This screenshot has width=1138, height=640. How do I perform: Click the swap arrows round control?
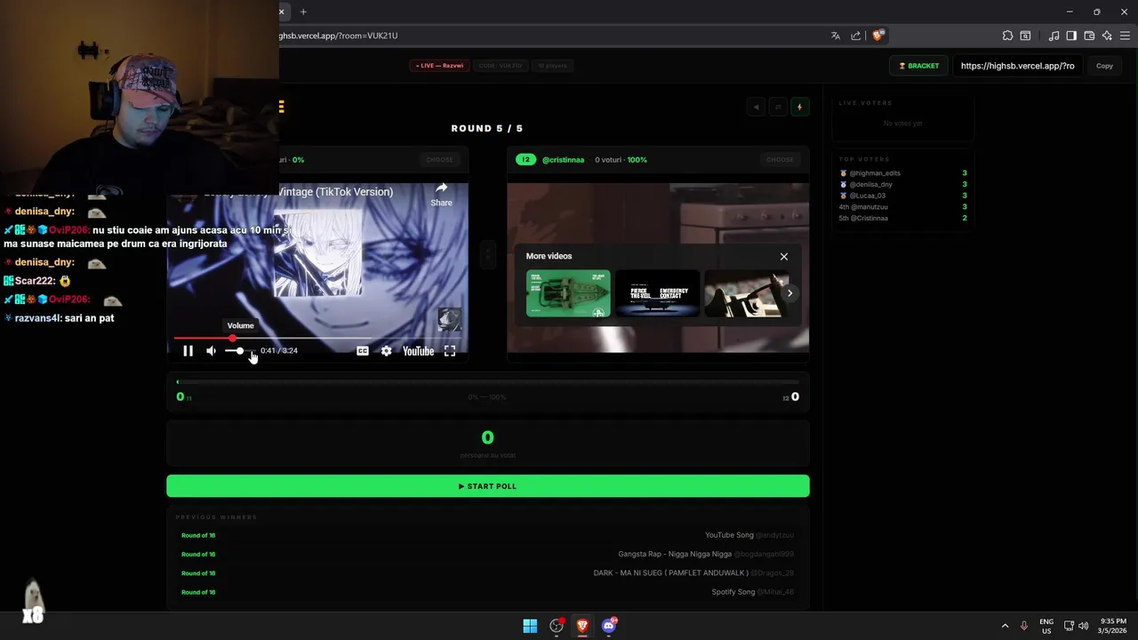point(778,107)
